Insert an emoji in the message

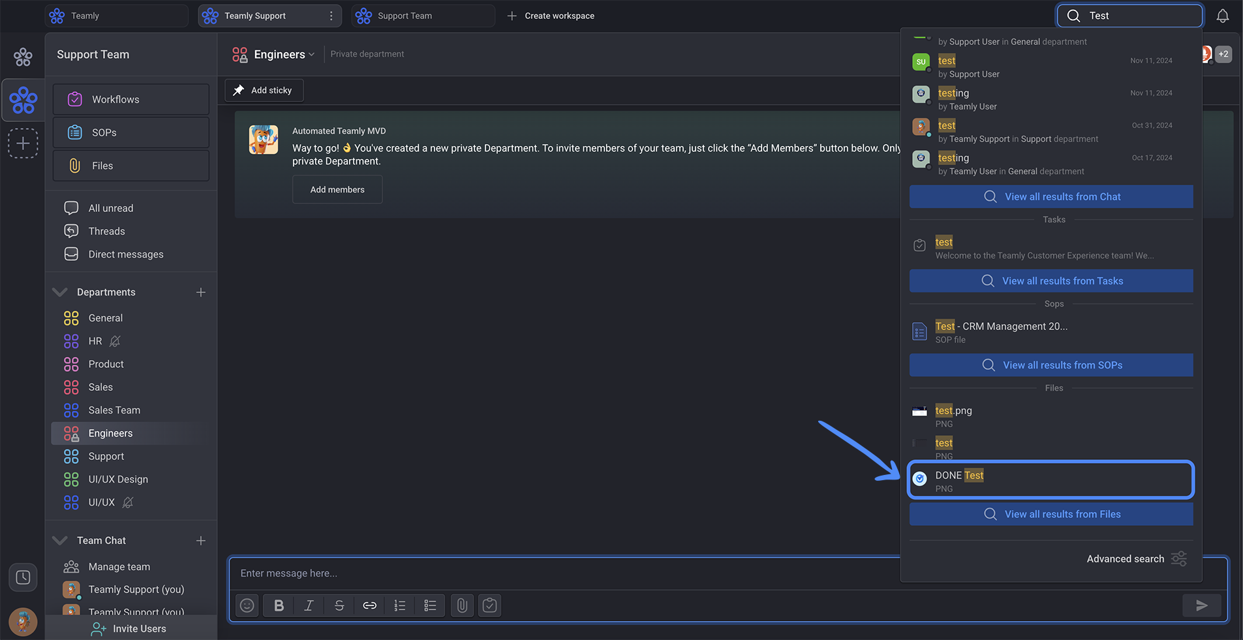(x=247, y=605)
